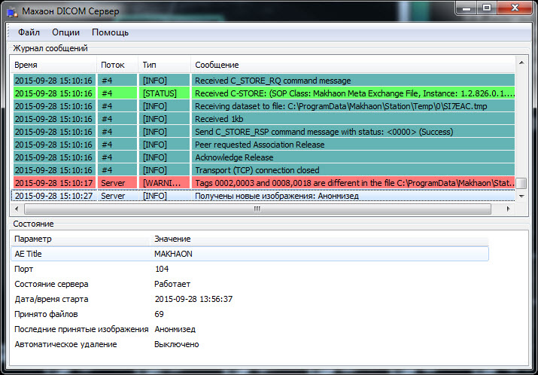Select the 'Received 1kb' log row
Viewport: 538px width, 375px height.
pos(263,119)
